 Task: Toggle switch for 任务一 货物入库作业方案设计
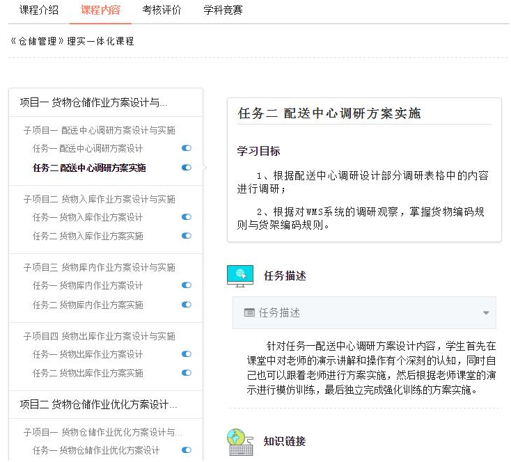[186, 217]
